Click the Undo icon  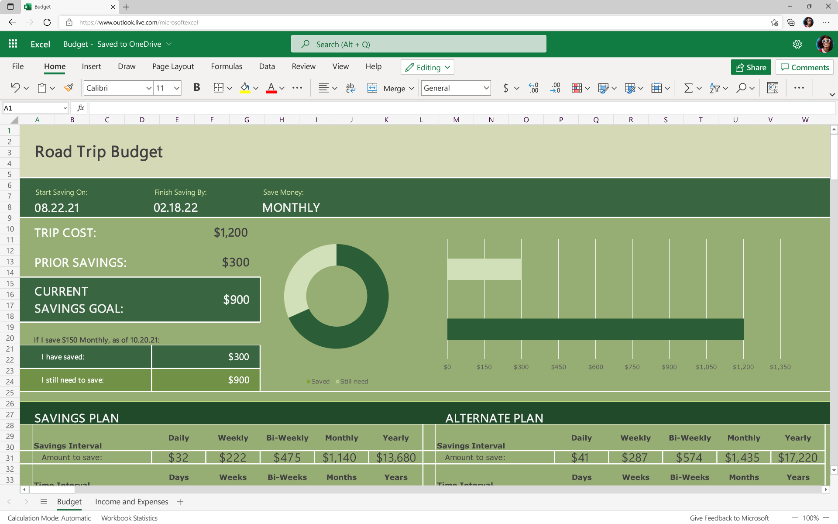coord(16,87)
